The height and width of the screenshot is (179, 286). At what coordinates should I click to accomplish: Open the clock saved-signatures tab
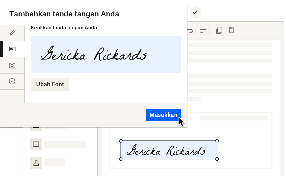click(12, 81)
